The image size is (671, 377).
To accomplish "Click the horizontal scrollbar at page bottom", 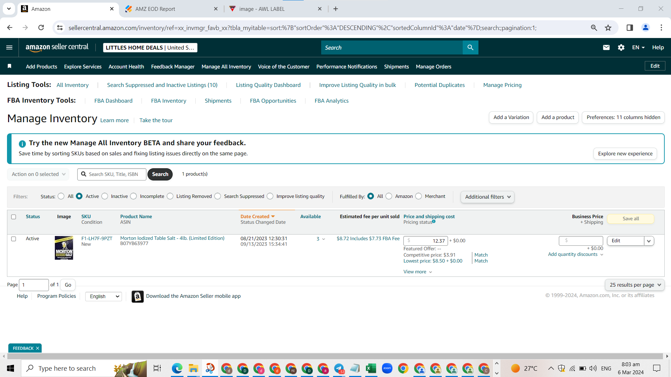I will pyautogui.click(x=335, y=356).
